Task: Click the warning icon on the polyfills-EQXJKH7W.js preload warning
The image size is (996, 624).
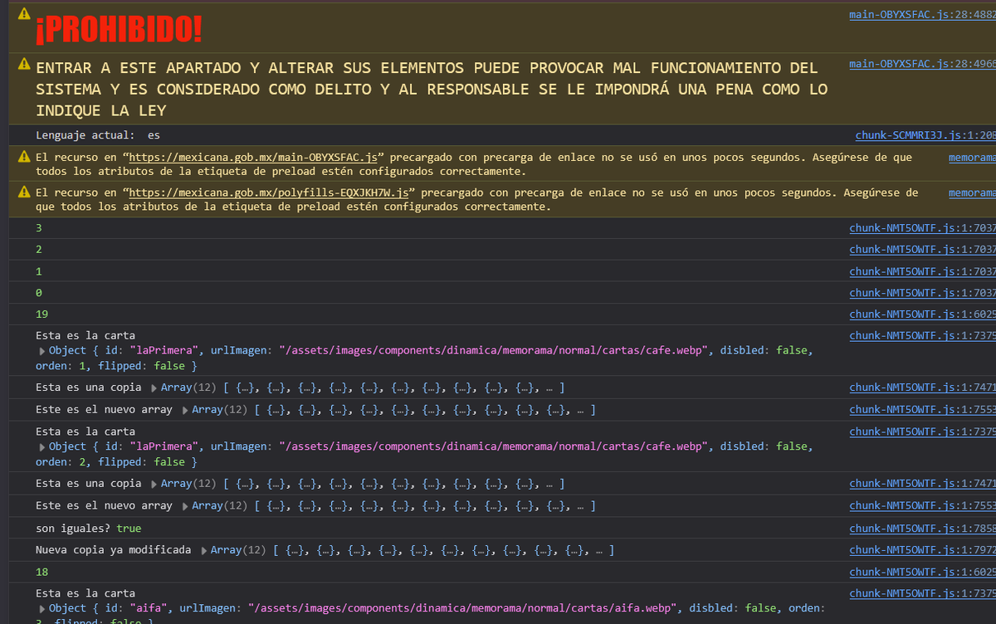Action: click(23, 192)
